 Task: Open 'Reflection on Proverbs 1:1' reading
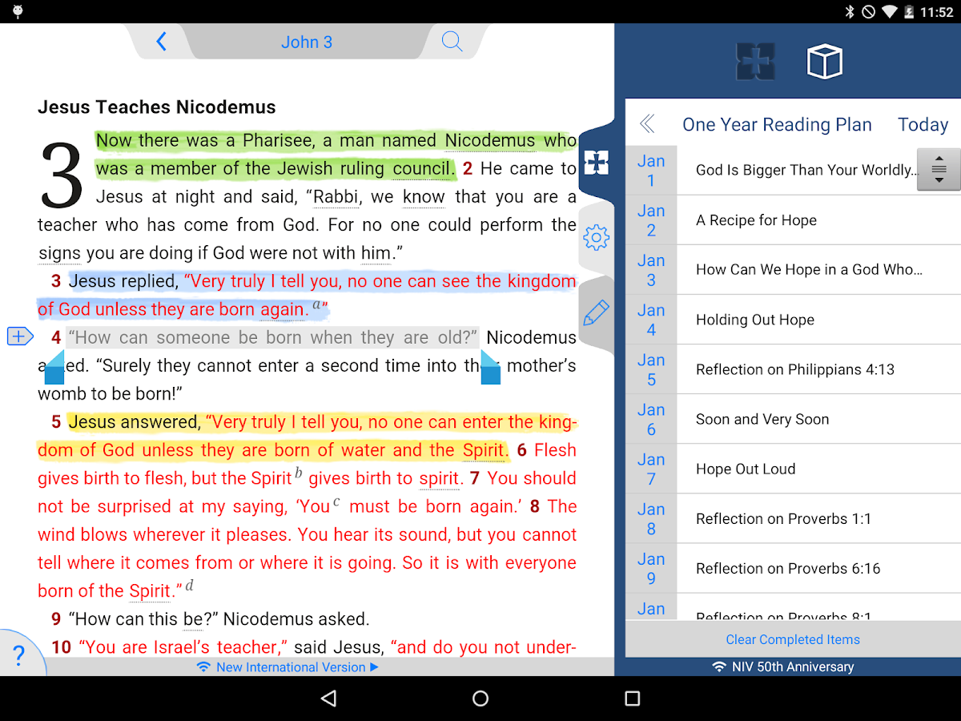click(x=819, y=518)
